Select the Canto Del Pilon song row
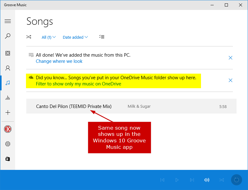248x190 pixels. pyautogui.click(x=131, y=106)
